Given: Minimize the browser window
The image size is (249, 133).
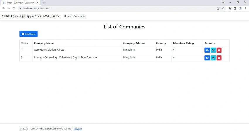Looking at the screenshot, I should click(x=230, y=3).
